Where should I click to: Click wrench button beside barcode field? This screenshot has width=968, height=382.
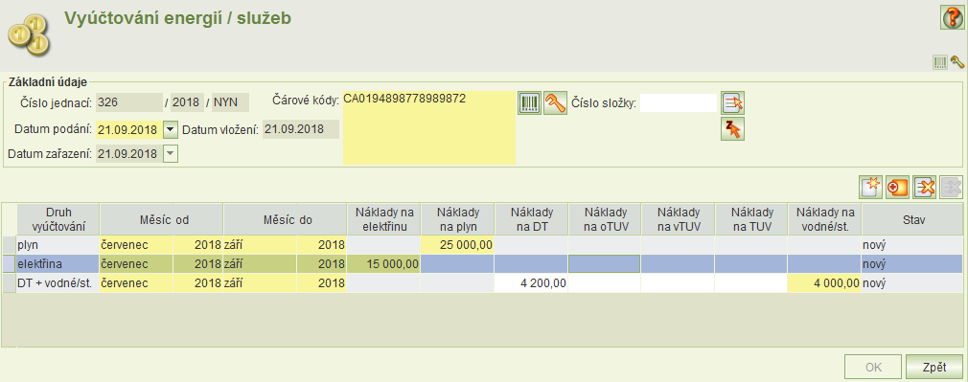click(x=555, y=102)
